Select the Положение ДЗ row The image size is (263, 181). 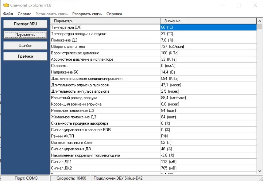[153, 40]
